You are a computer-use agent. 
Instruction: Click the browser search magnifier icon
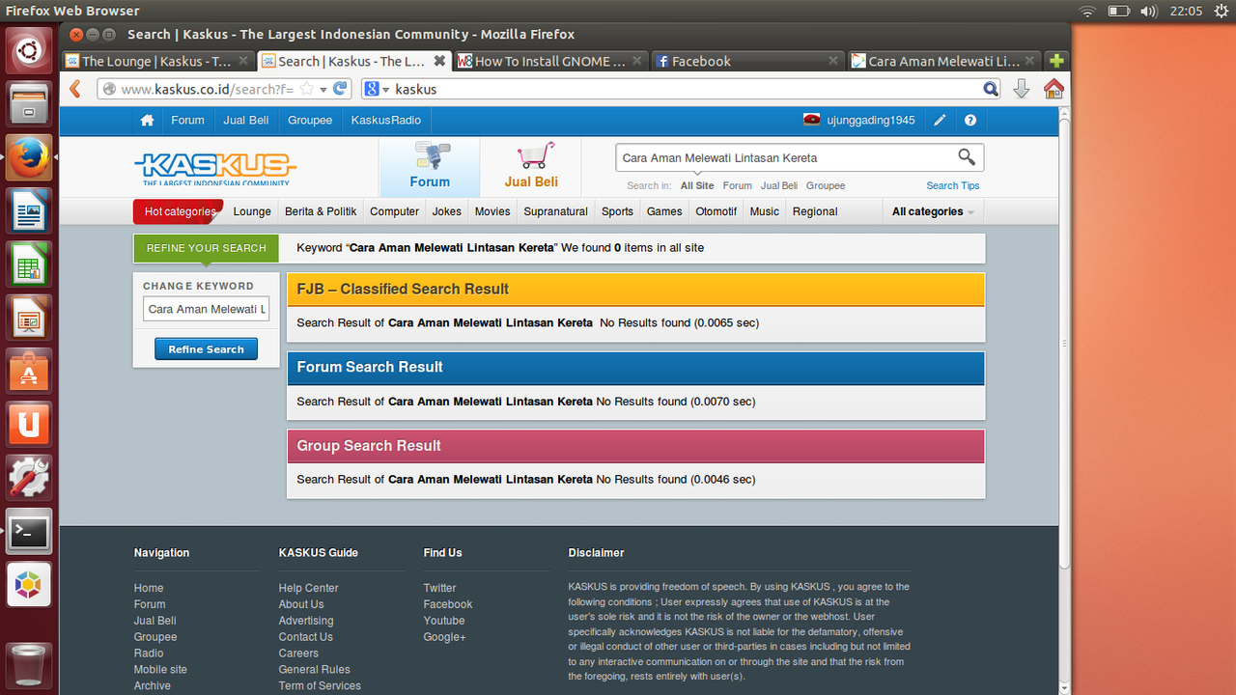pyautogui.click(x=991, y=89)
